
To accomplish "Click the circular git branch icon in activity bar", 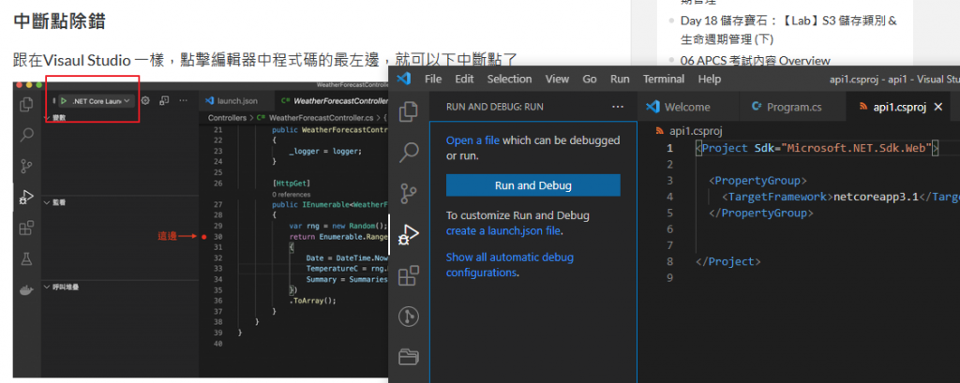I will pos(409,317).
